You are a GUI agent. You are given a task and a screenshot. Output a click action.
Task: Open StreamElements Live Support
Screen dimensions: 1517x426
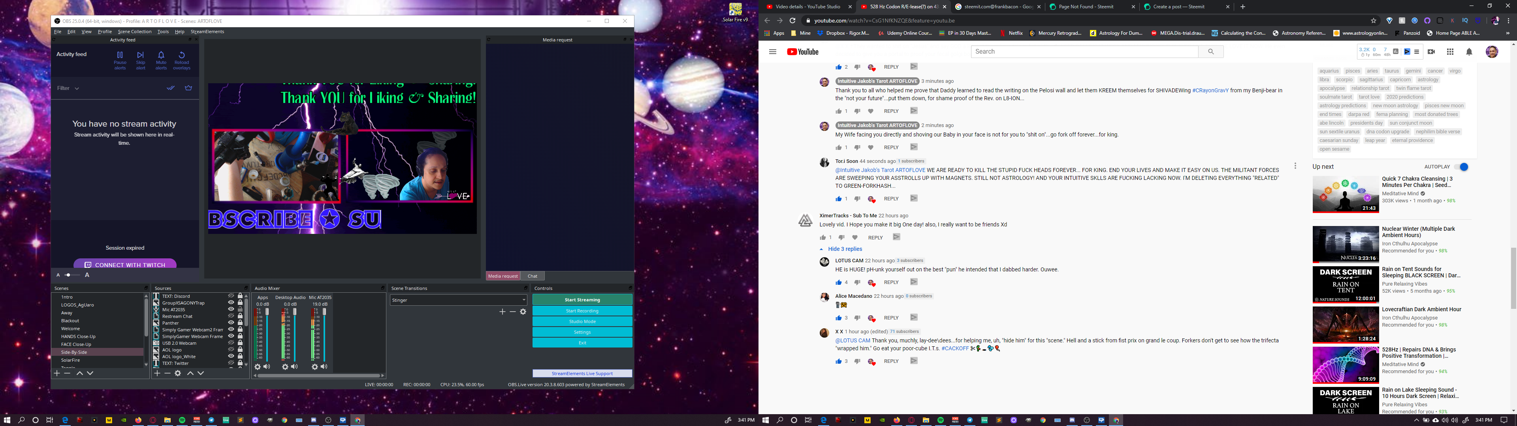point(582,374)
